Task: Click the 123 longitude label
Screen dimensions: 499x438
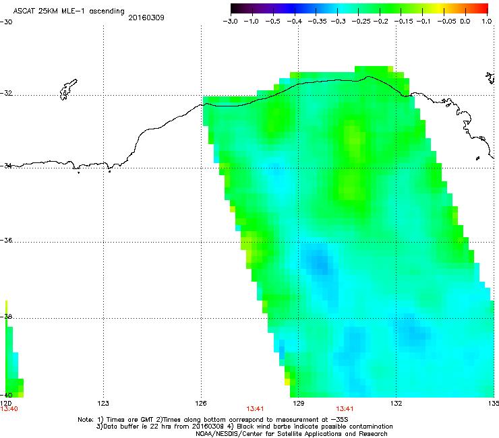Action: (103, 404)
